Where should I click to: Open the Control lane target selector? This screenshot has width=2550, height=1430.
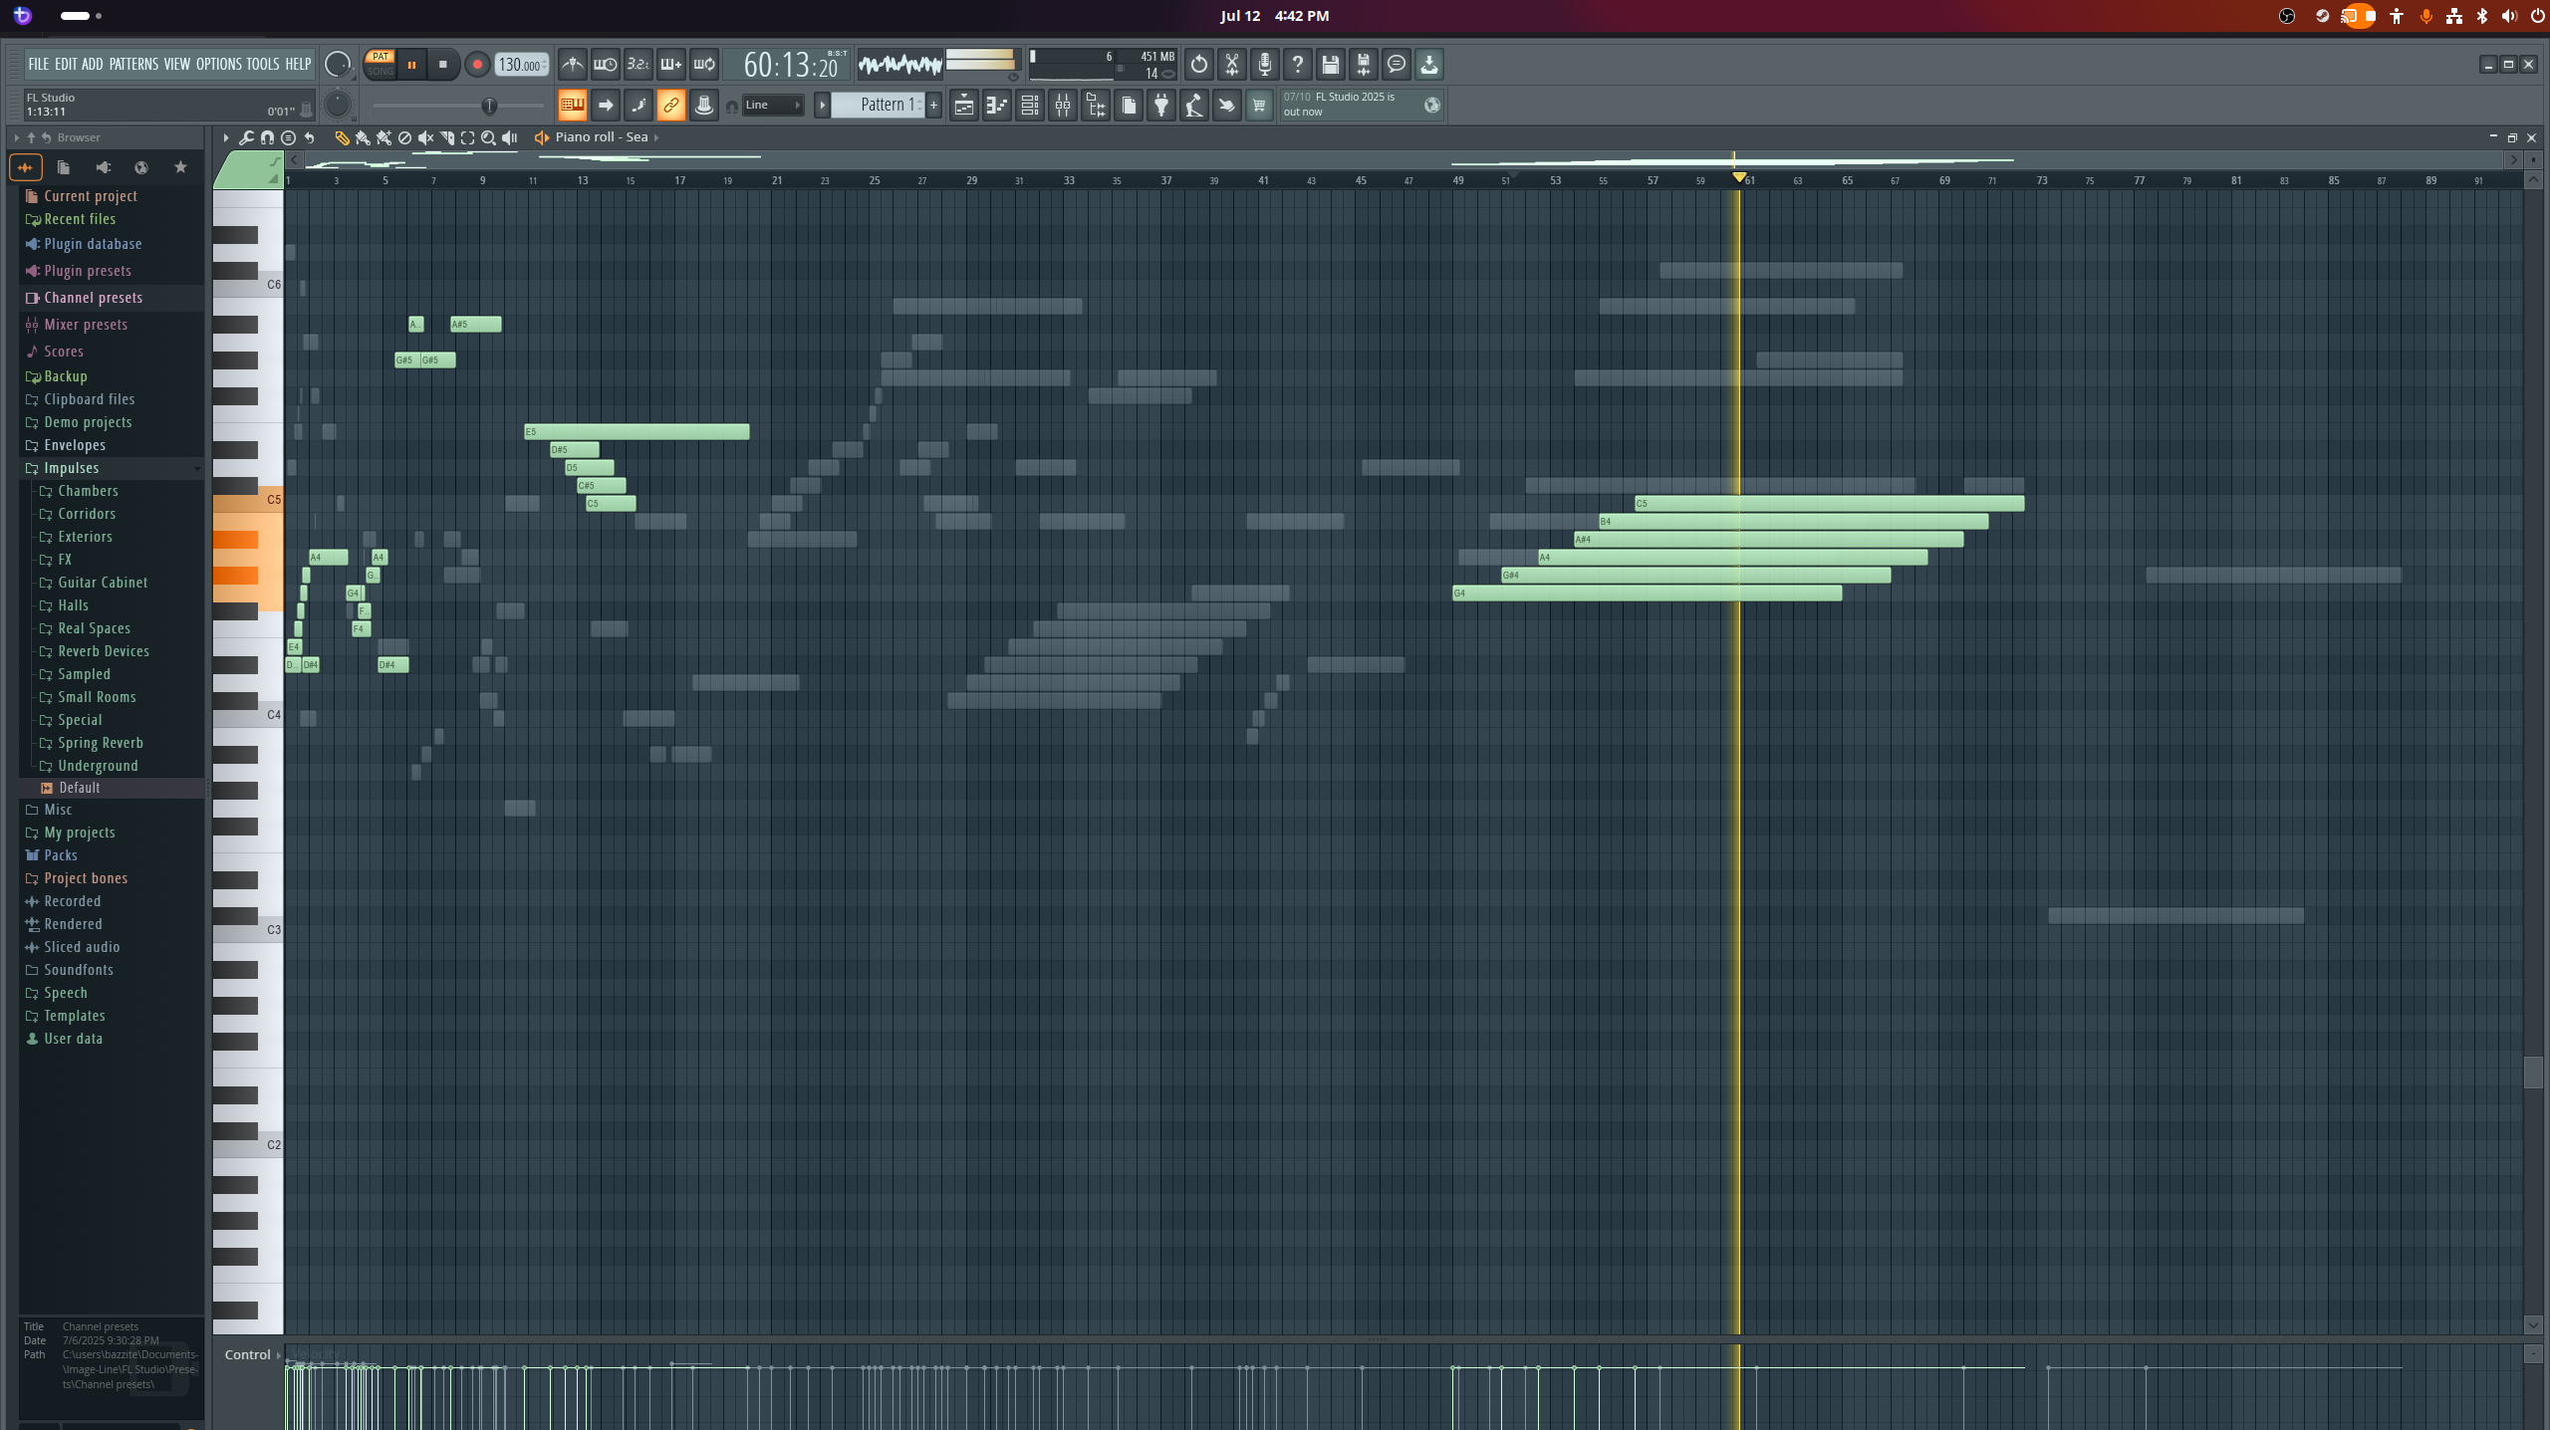coord(253,1354)
